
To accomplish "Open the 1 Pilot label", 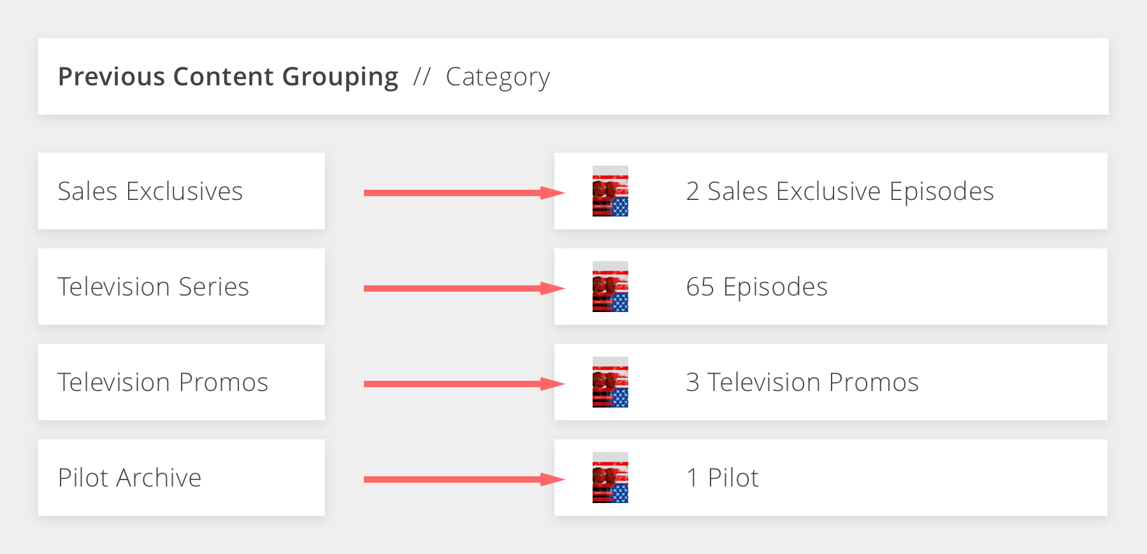I will click(x=722, y=478).
